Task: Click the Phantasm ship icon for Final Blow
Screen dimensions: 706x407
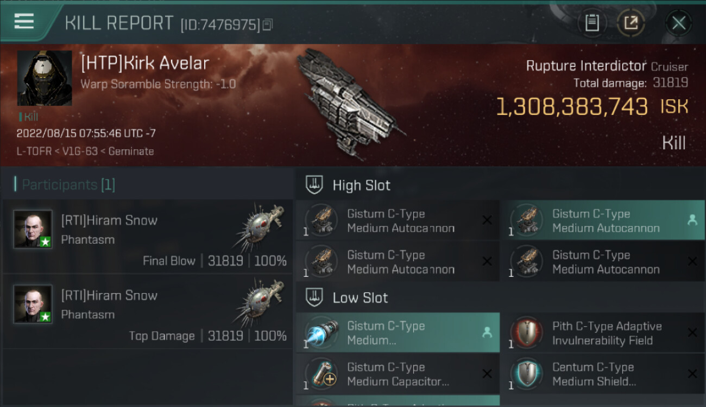Action: (261, 228)
